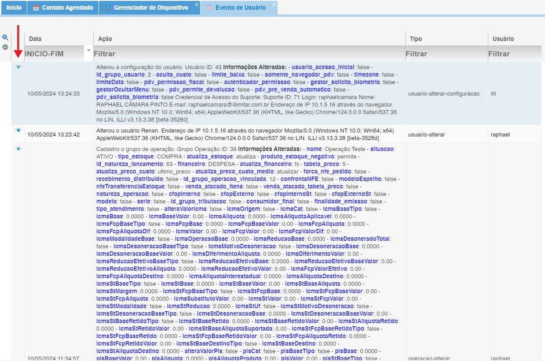Close the Evento de Usuário tab

click(274, 4)
